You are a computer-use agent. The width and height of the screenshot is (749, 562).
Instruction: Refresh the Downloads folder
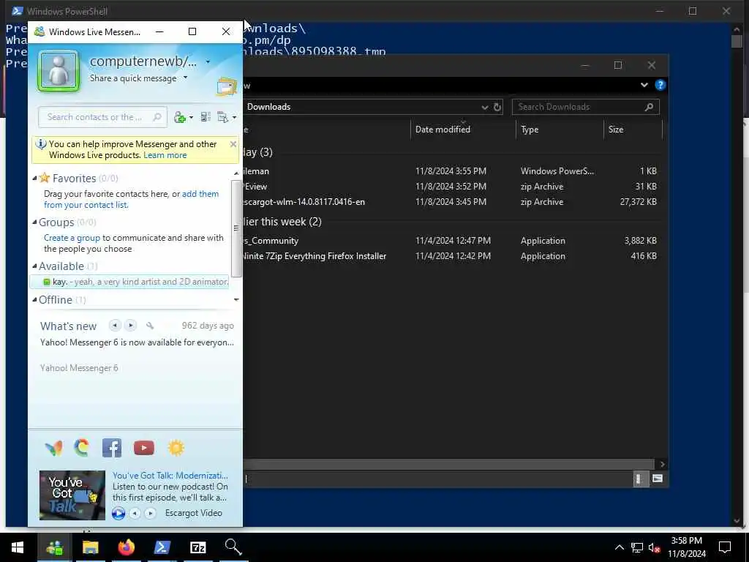(497, 107)
